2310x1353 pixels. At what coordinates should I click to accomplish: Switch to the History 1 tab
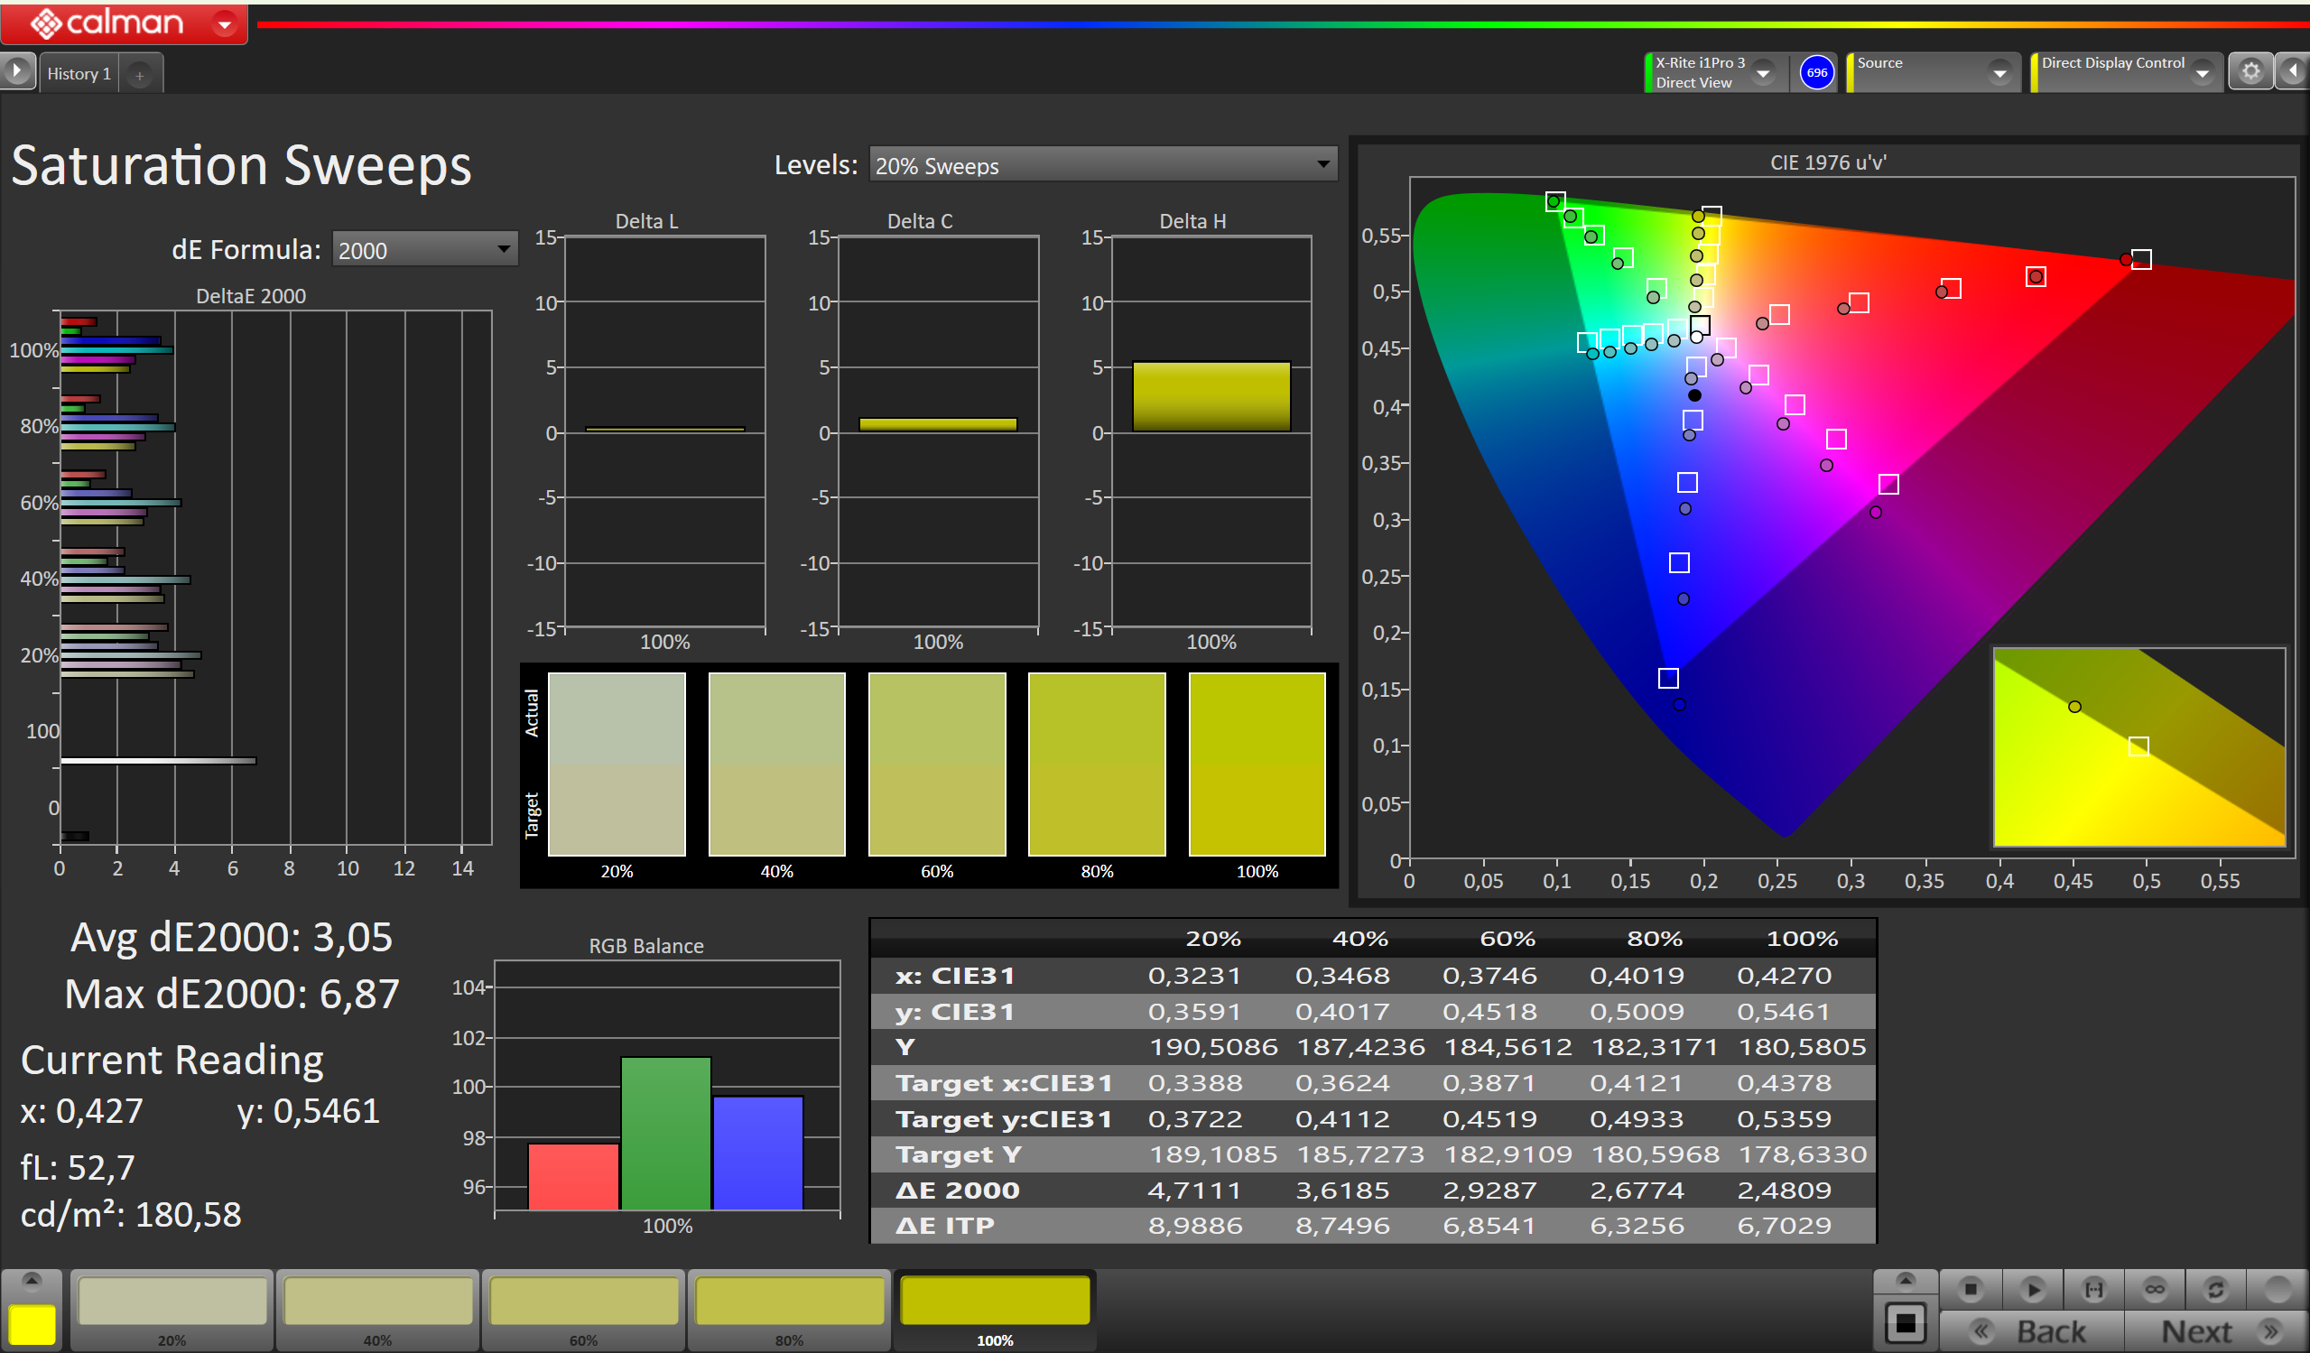pos(79,73)
